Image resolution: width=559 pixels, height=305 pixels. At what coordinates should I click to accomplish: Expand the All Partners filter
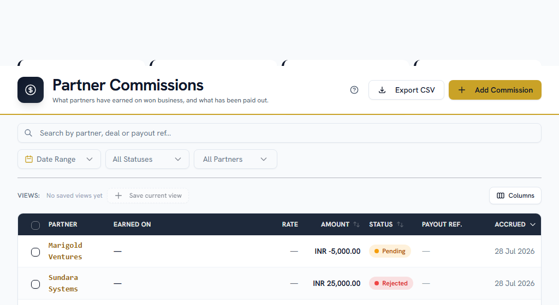[235, 159]
